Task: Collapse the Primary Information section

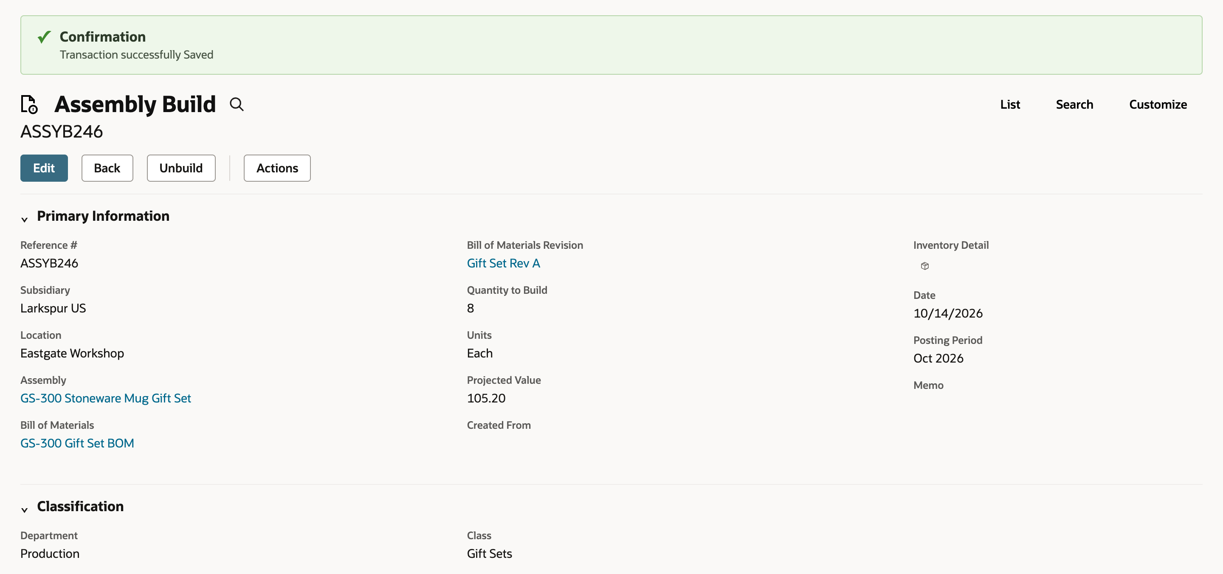Action: (25, 219)
